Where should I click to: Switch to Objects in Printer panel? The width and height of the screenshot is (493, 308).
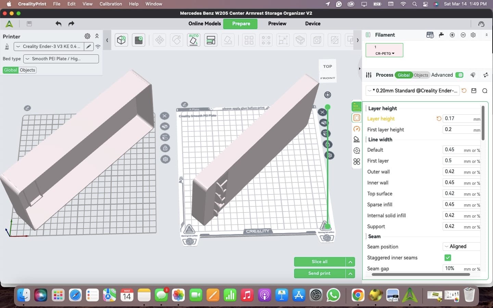27,70
